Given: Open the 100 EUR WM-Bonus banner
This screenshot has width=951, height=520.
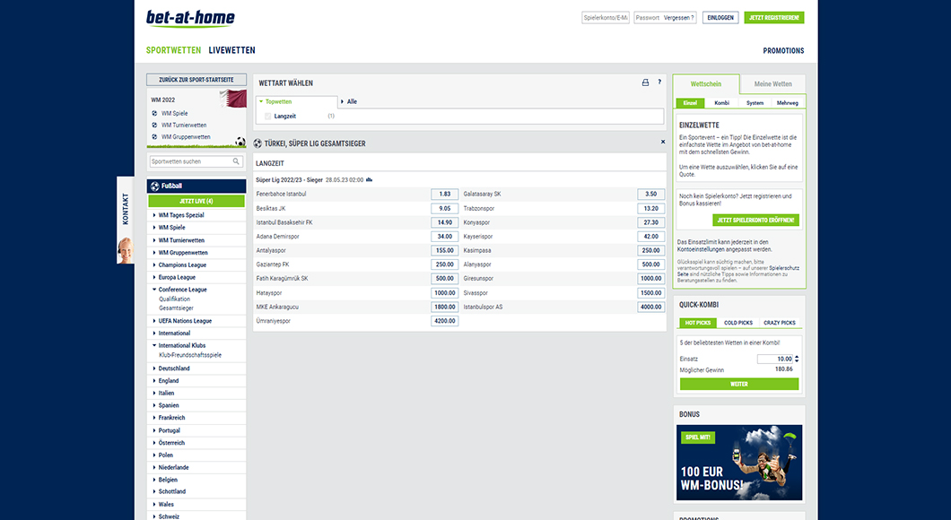Looking at the screenshot, I should pyautogui.click(x=739, y=463).
